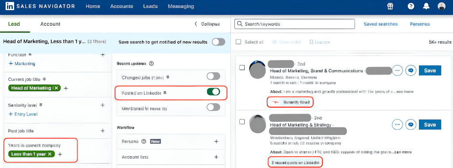Image resolution: width=453 pixels, height=168 pixels.
Task: Expand the Account lists filter
Action: click(216, 157)
